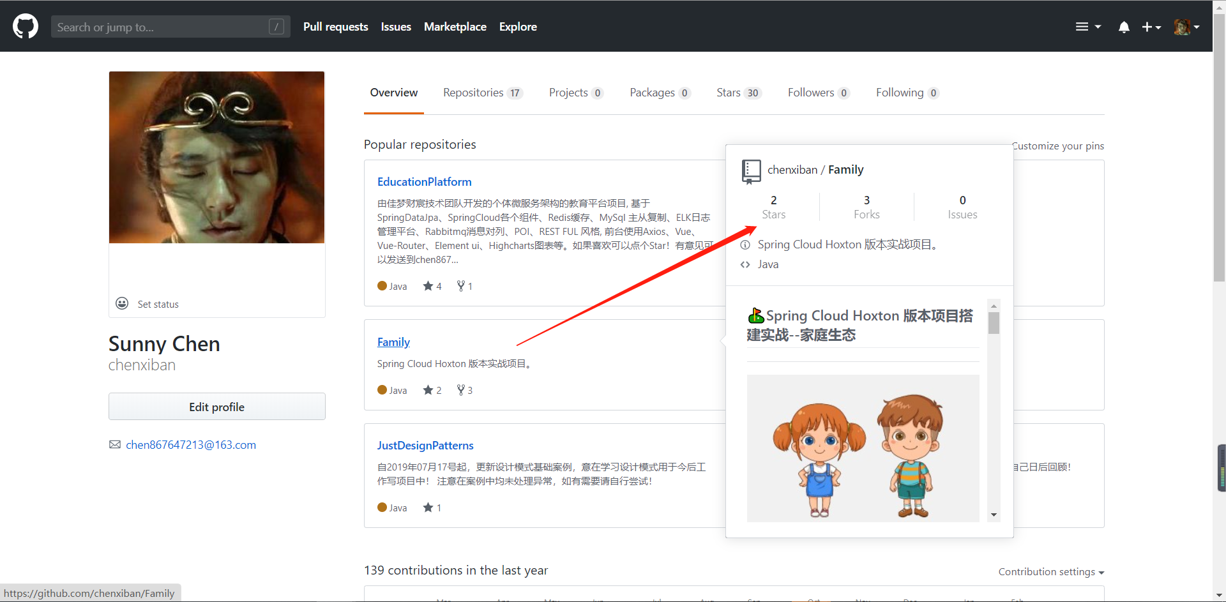Switch to the Stars tab
Image resolution: width=1226 pixels, height=602 pixels.
pos(739,93)
